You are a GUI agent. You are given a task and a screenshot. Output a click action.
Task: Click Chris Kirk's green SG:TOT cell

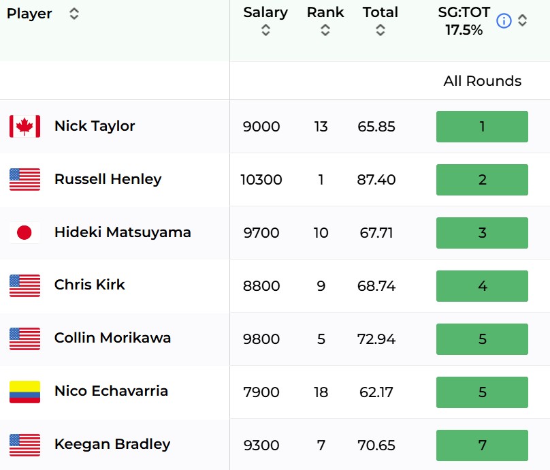click(x=482, y=286)
